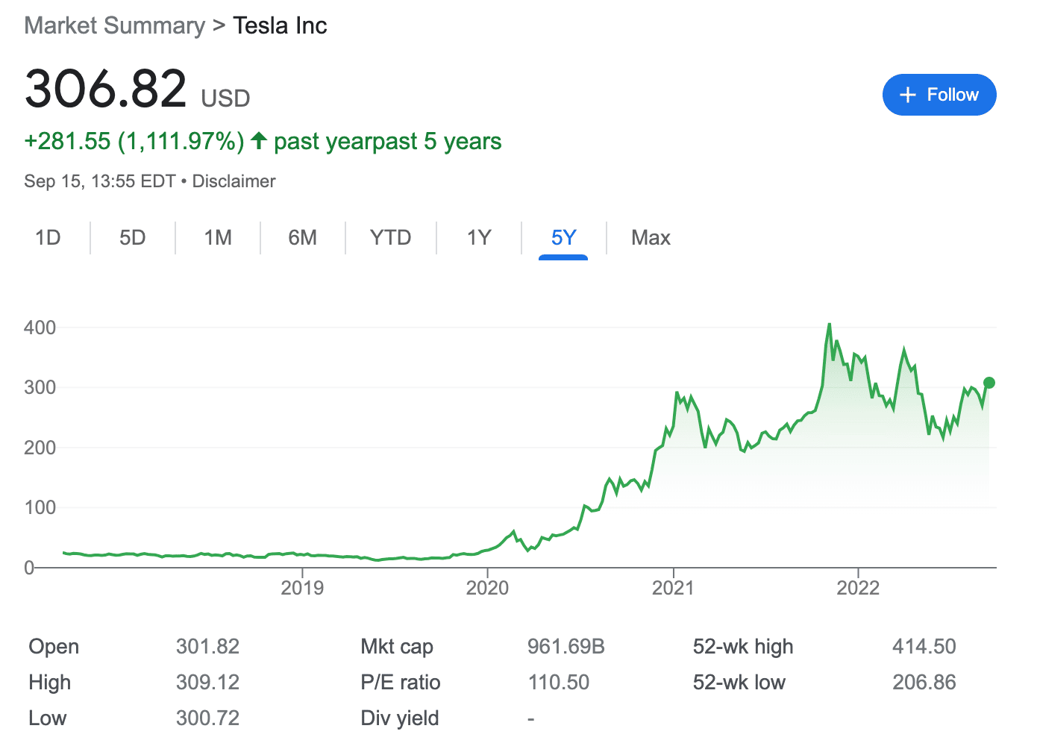Click the Mkt cap value 961.69B

click(566, 646)
